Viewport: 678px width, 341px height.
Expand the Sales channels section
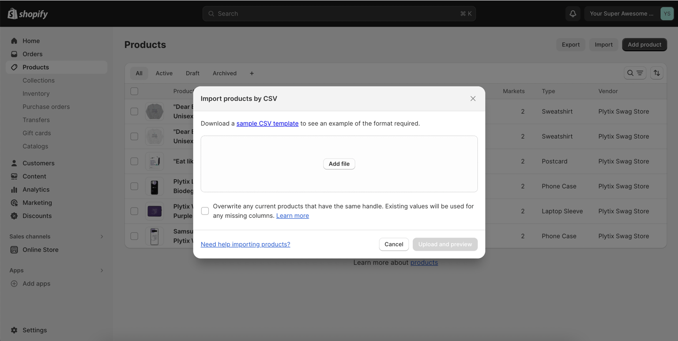click(x=102, y=236)
